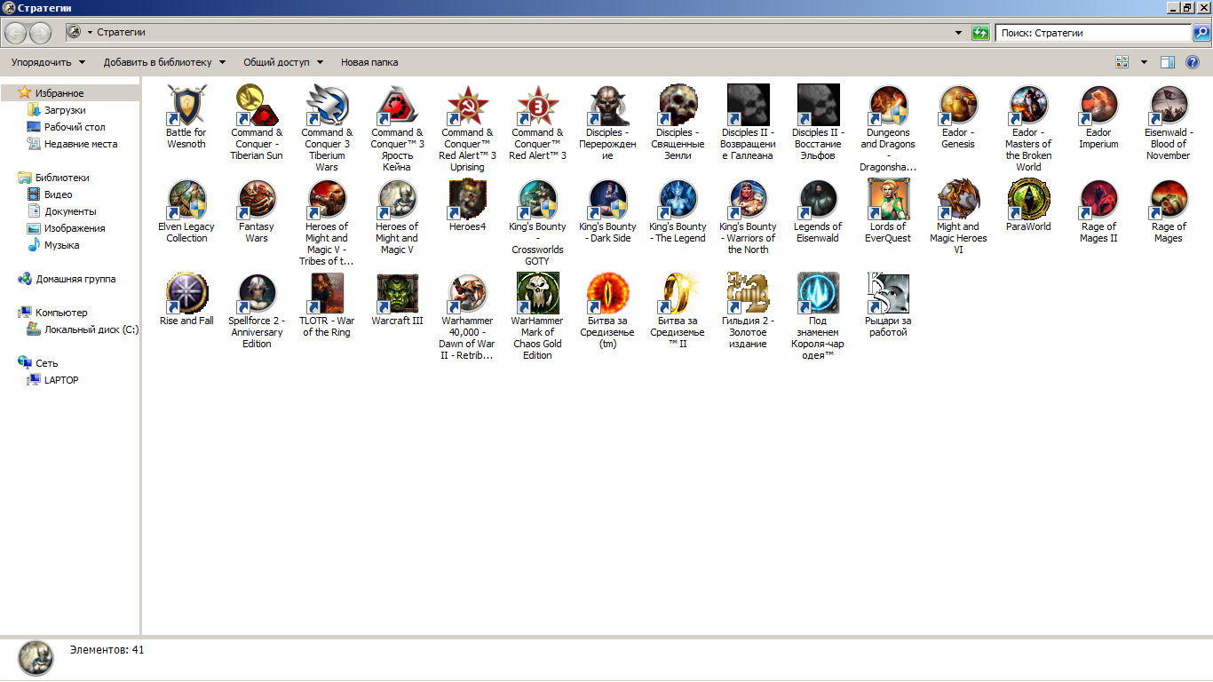This screenshot has height=682, width=1213.
Task: Select Command & Conquer 3 Tiberium Wars
Action: coord(327,106)
